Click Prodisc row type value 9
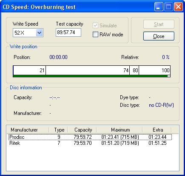This screenshot has height=176, width=185. click(x=59, y=137)
